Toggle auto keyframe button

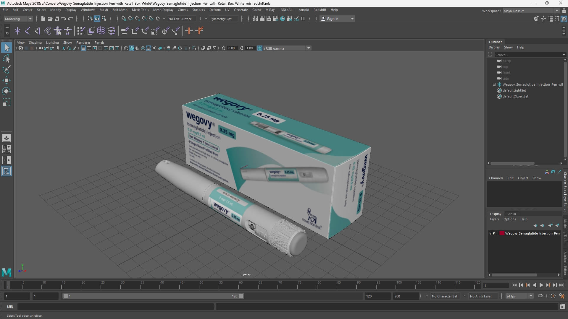click(x=553, y=296)
